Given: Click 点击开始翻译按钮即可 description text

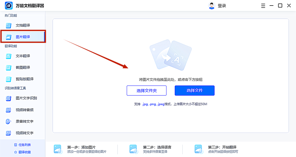Looking at the screenshot, I should pyautogui.click(x=223, y=152).
